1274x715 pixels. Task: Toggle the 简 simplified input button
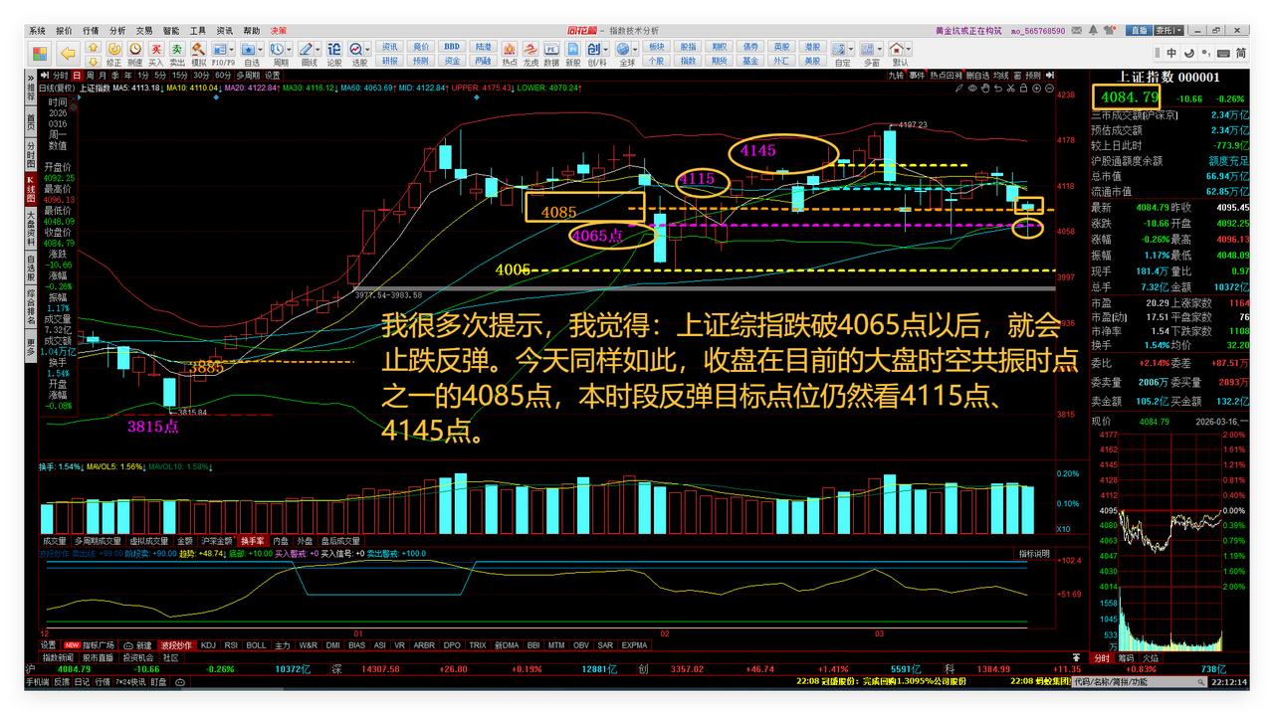coord(1241,55)
